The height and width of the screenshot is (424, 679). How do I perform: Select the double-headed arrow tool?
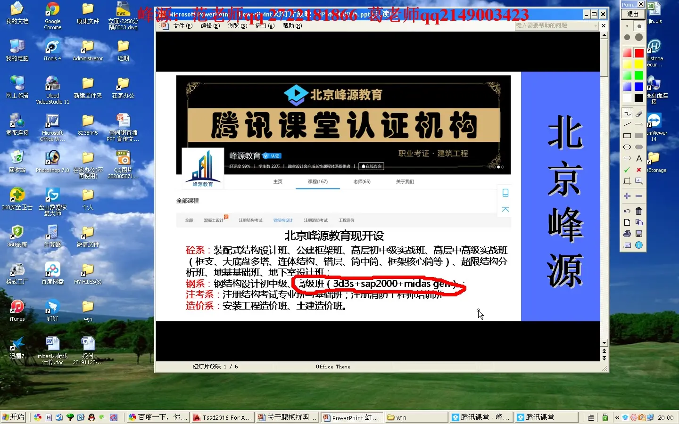coord(627,158)
